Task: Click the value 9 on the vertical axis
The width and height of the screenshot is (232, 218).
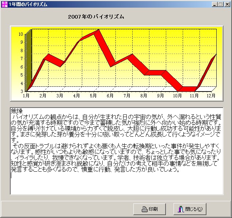Action: click(x=22, y=42)
